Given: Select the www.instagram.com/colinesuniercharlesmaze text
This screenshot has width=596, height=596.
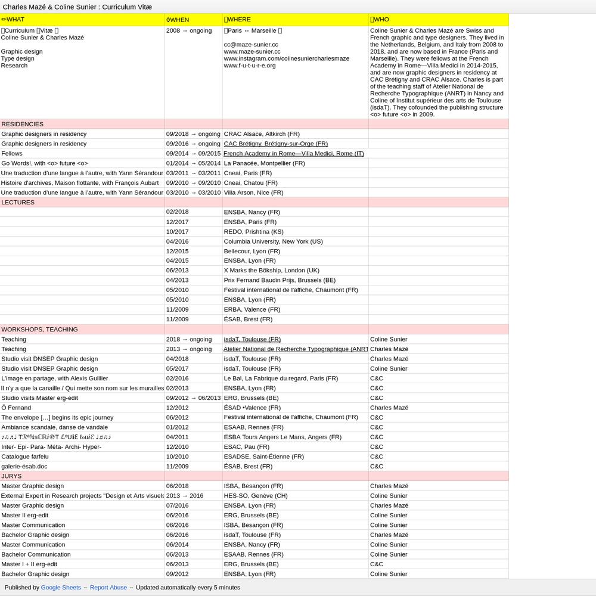Looking at the screenshot, I should (x=287, y=58).
